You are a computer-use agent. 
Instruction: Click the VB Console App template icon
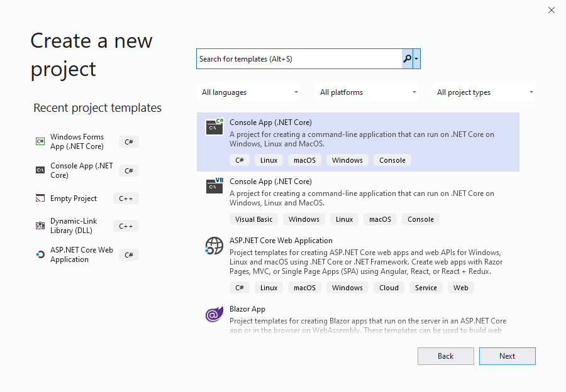pyautogui.click(x=214, y=186)
